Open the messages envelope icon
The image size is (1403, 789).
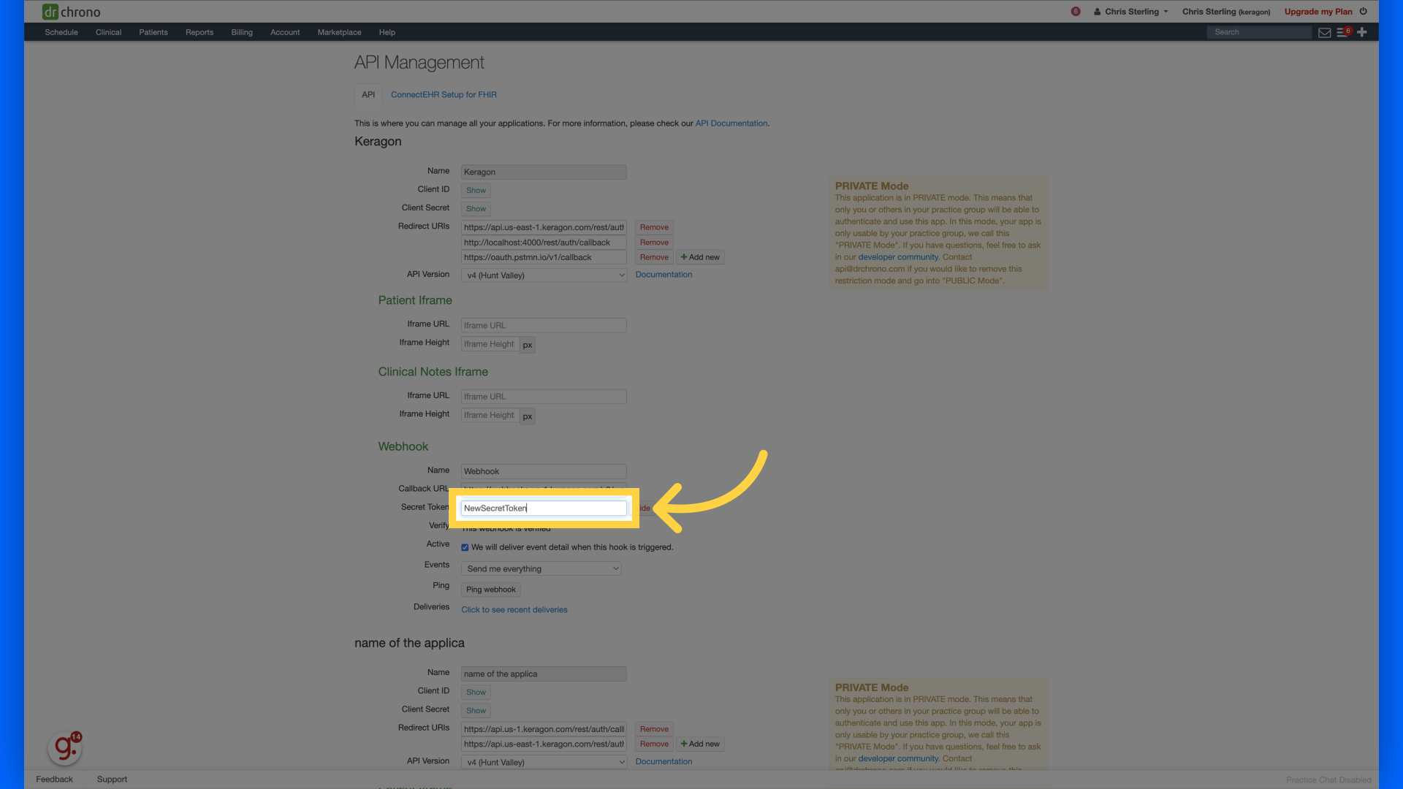point(1324,32)
